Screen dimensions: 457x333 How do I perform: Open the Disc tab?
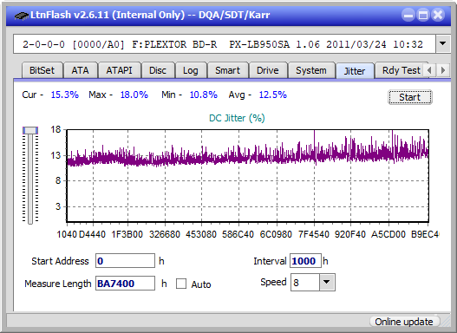coord(158,70)
